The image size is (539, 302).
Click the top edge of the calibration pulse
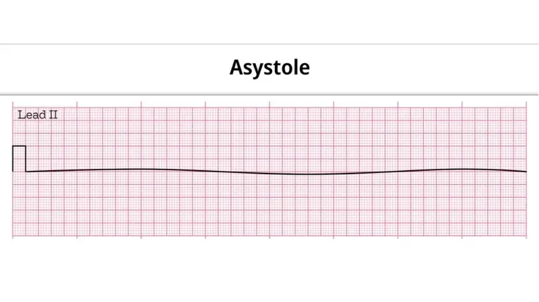[20, 146]
